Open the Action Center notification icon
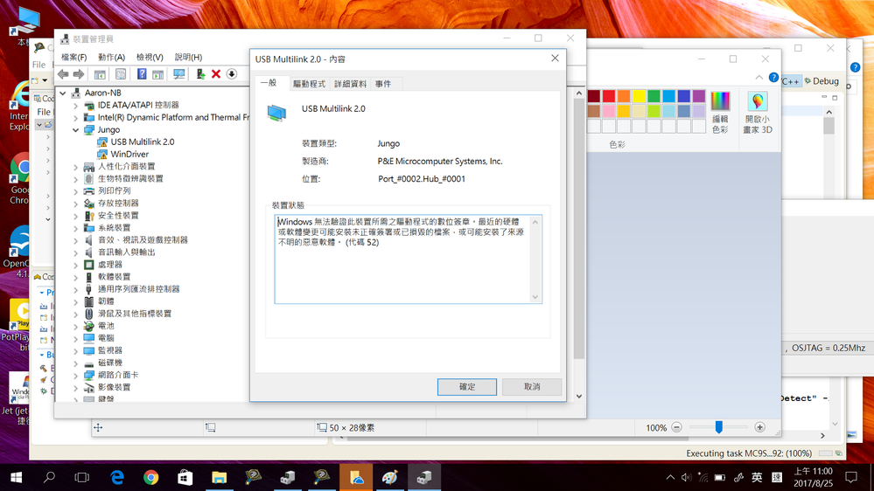Image resolution: width=874 pixels, height=491 pixels. pyautogui.click(x=851, y=477)
